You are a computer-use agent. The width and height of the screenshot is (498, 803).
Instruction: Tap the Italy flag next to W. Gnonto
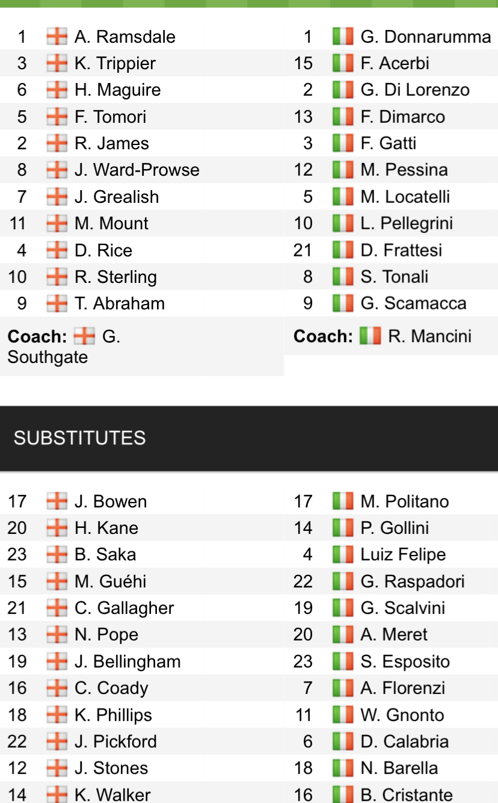[x=343, y=715]
